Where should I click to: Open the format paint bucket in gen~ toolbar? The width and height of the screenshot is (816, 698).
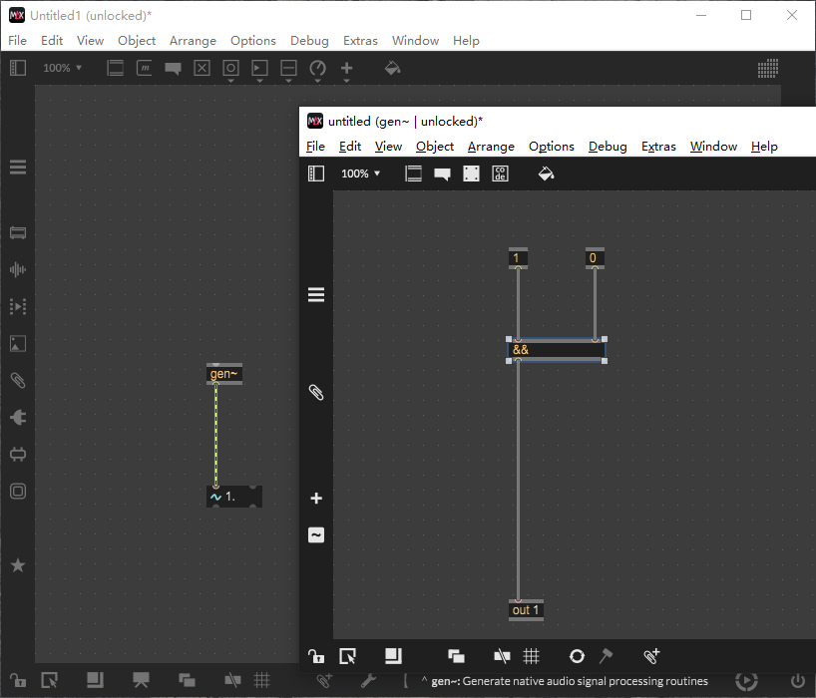pyautogui.click(x=546, y=174)
